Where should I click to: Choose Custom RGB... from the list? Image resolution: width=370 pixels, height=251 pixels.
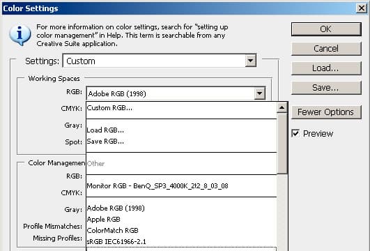[x=181, y=108]
